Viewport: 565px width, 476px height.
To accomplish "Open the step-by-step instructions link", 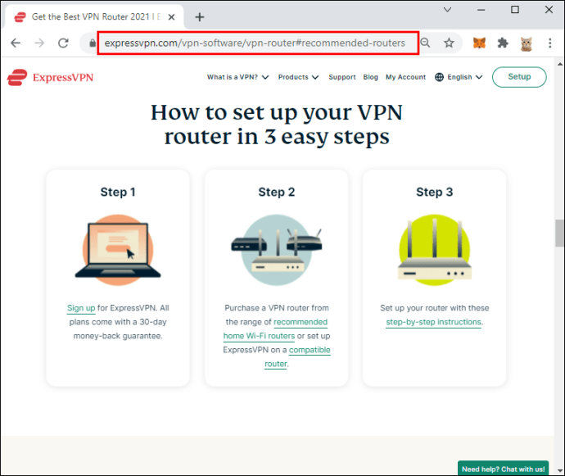I will click(433, 322).
